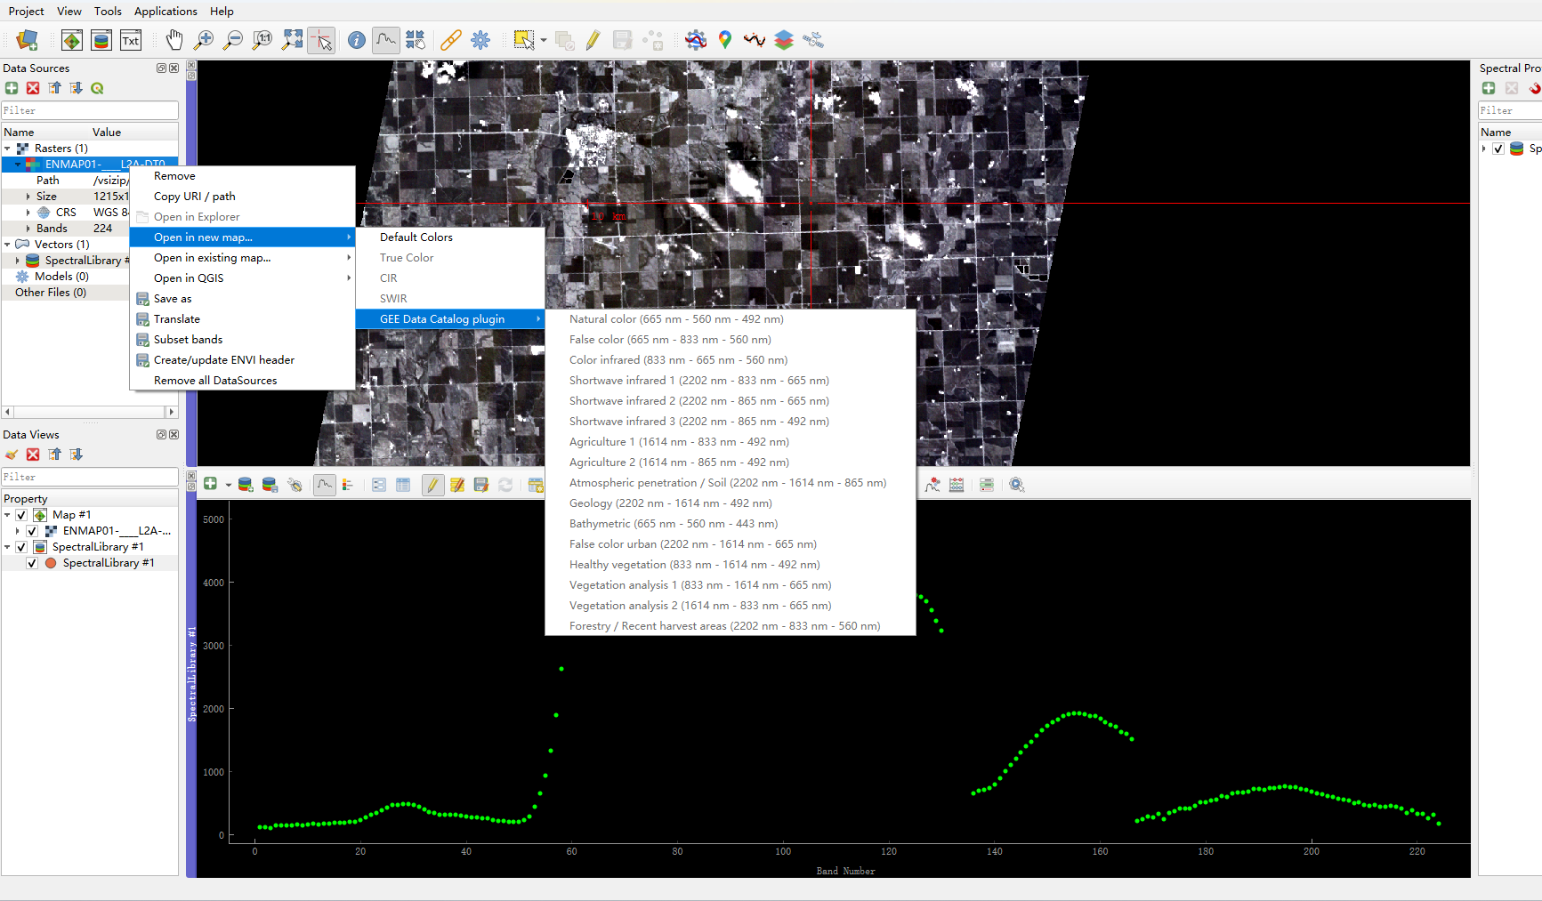Zoom to native resolution 1:1
Screen dimensions: 1542x901
[262, 40]
